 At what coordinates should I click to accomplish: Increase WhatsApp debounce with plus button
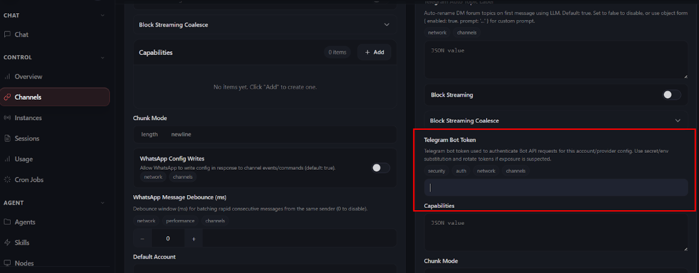(x=193, y=239)
